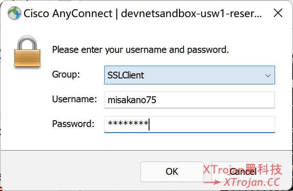Focus the Username field containing misakano75
293x191 pixels.
189,100
